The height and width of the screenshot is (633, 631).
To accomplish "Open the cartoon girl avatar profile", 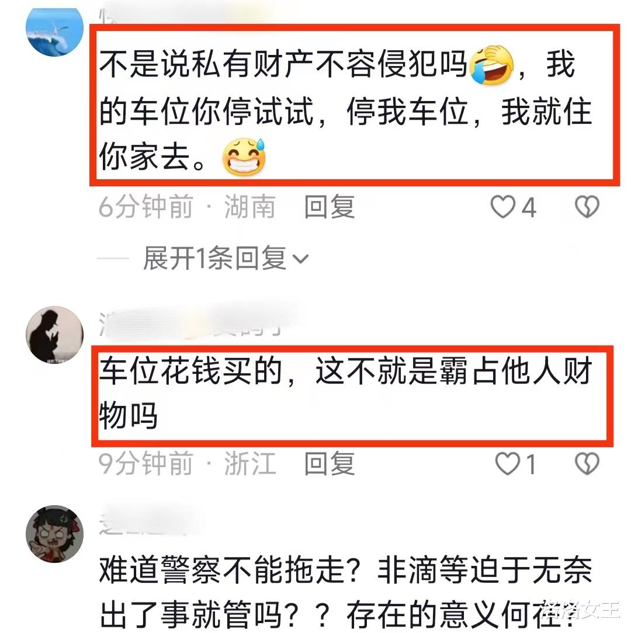I will (54, 533).
